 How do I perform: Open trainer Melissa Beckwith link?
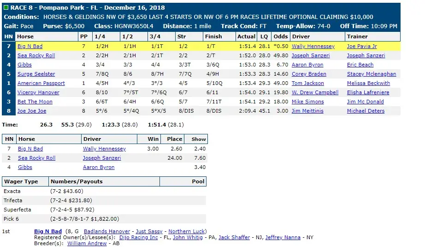pos(369,83)
